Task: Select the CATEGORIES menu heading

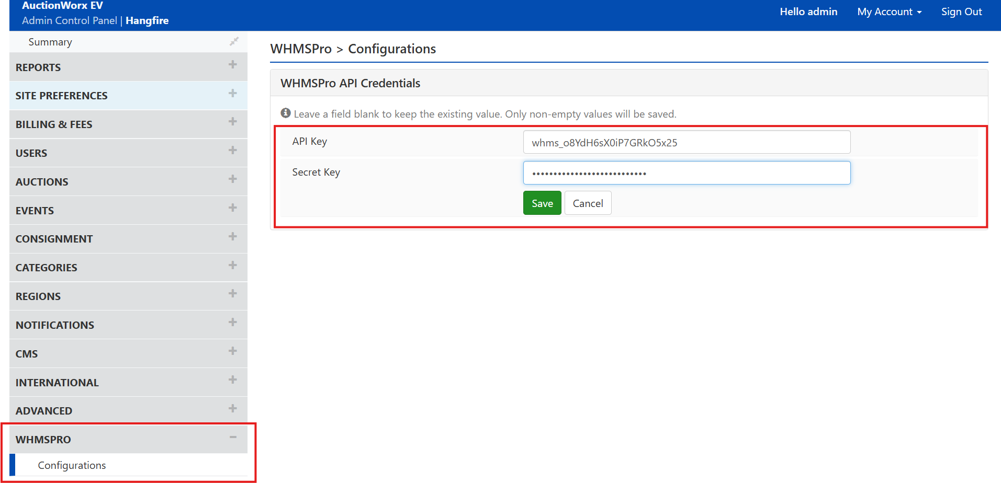Action: [x=46, y=268]
